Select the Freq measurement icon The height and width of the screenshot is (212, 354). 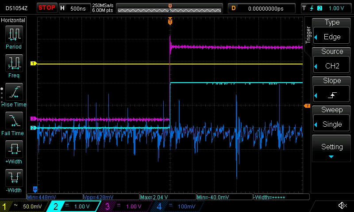14,65
